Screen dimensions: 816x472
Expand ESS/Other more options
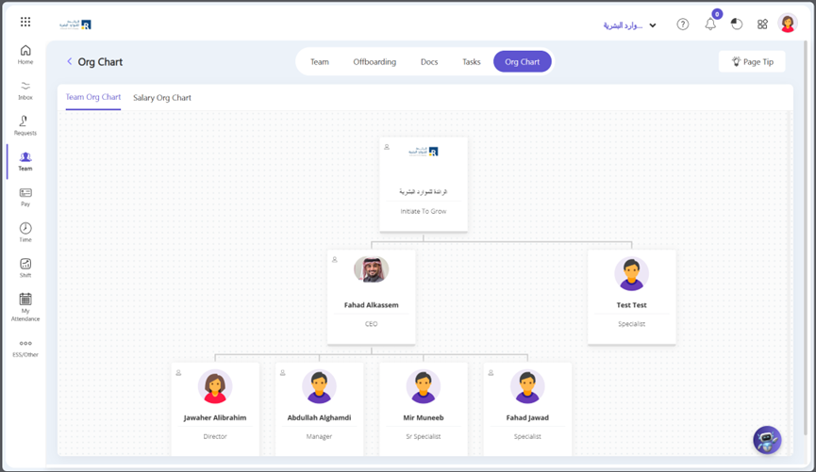click(x=25, y=348)
